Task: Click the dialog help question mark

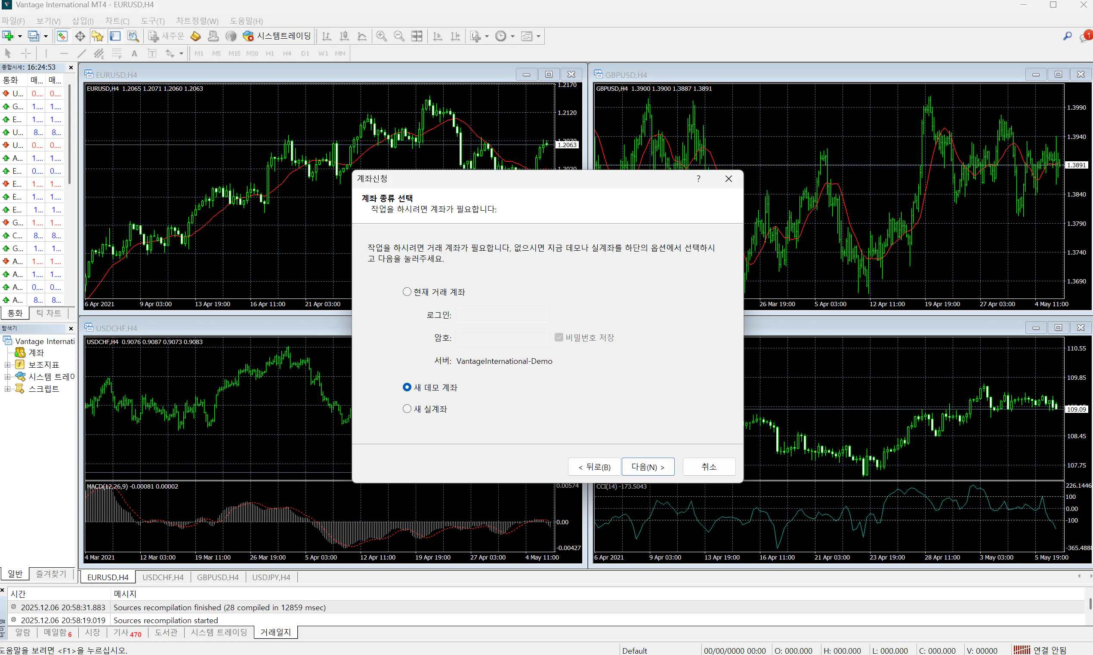Action: [x=698, y=178]
